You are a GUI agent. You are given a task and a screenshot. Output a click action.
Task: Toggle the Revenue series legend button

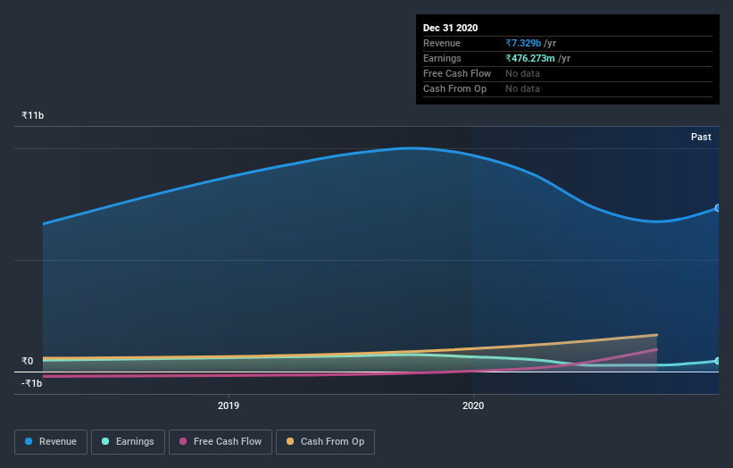point(51,442)
